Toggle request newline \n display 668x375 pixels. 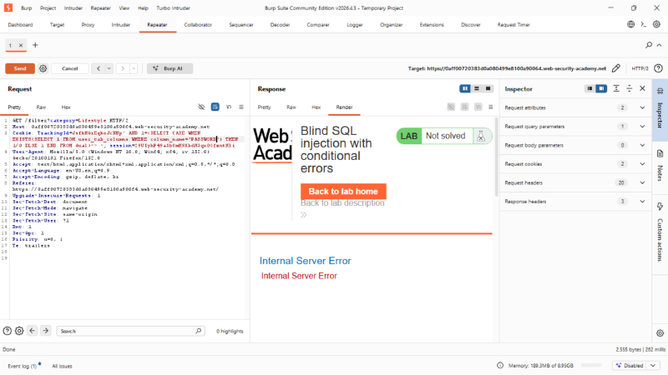tap(229, 107)
